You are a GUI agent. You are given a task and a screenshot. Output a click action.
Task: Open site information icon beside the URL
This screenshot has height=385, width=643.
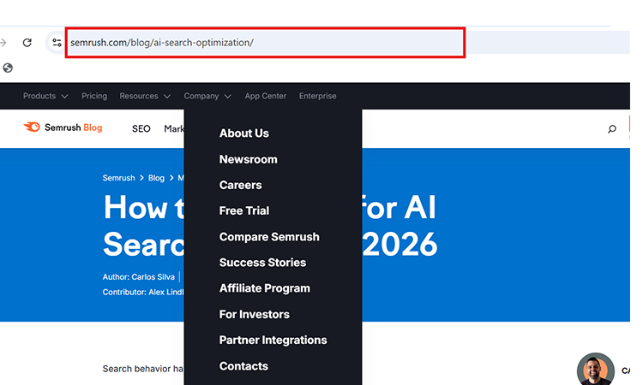point(57,43)
